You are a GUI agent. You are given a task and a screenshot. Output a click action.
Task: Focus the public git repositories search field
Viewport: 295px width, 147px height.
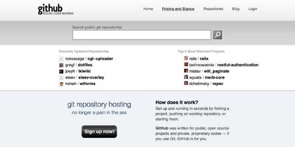(x=142, y=35)
